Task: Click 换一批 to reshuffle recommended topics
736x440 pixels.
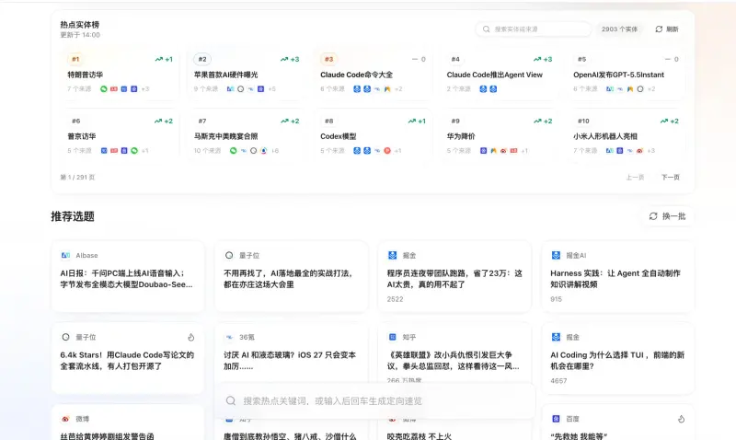Action: coord(669,216)
